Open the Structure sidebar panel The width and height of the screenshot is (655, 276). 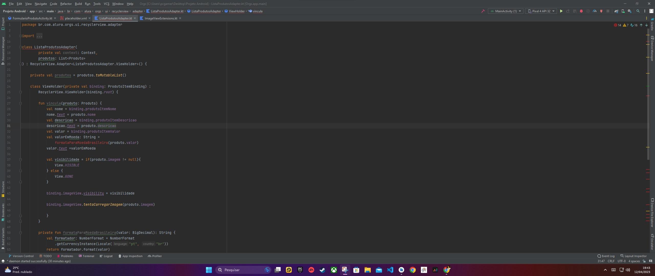click(x=3, y=189)
